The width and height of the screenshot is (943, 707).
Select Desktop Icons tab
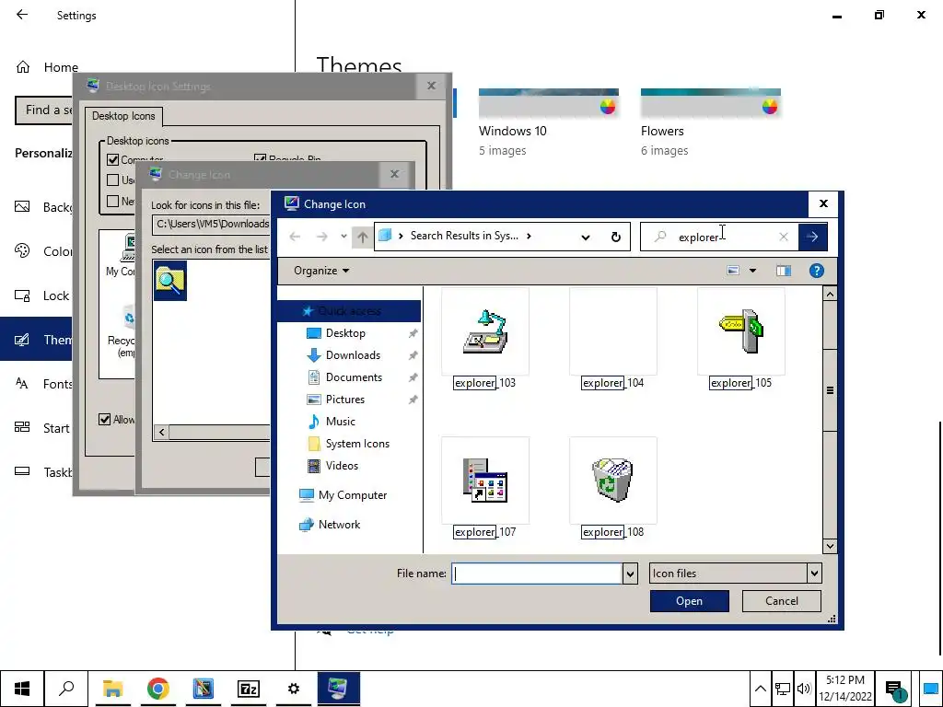click(x=123, y=116)
